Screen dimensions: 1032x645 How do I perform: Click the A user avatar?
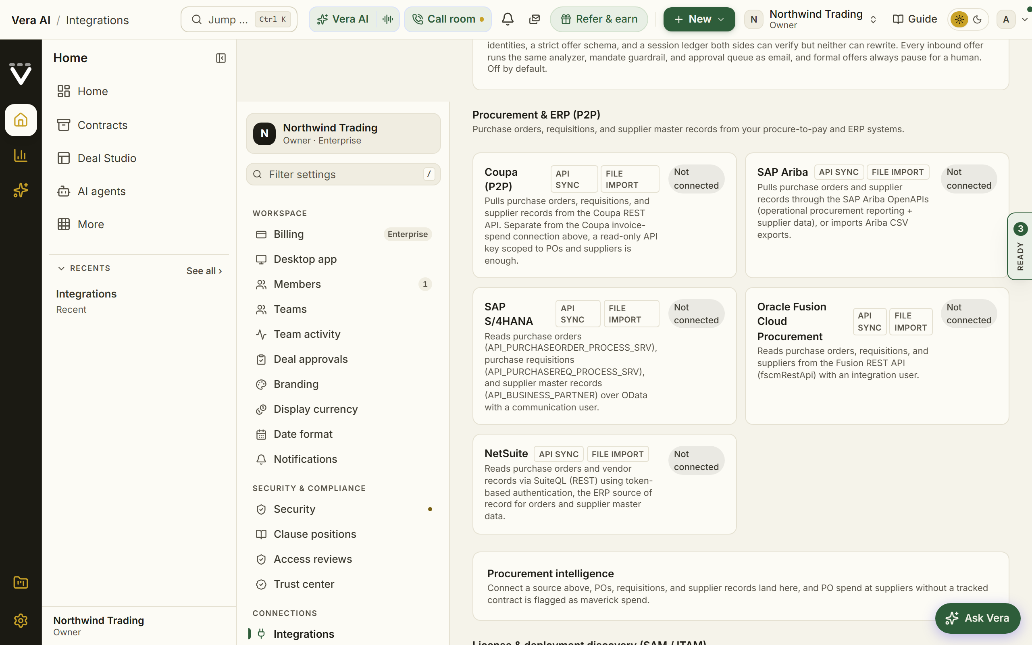click(x=1006, y=19)
